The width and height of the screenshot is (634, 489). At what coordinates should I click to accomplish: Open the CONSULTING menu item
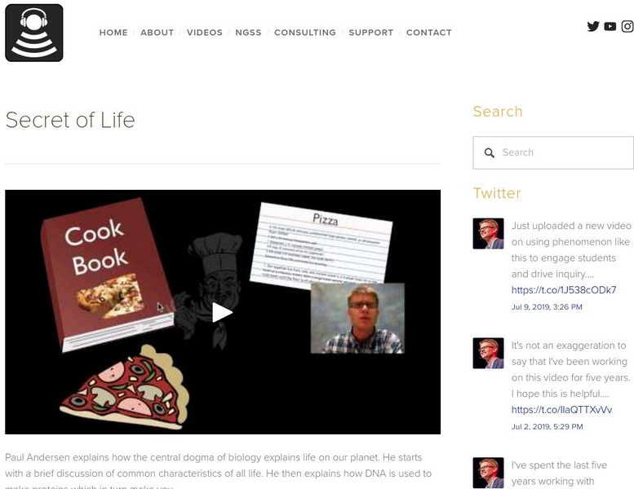(305, 33)
